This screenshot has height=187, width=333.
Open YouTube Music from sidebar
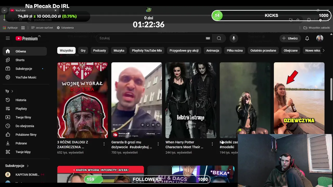25,77
